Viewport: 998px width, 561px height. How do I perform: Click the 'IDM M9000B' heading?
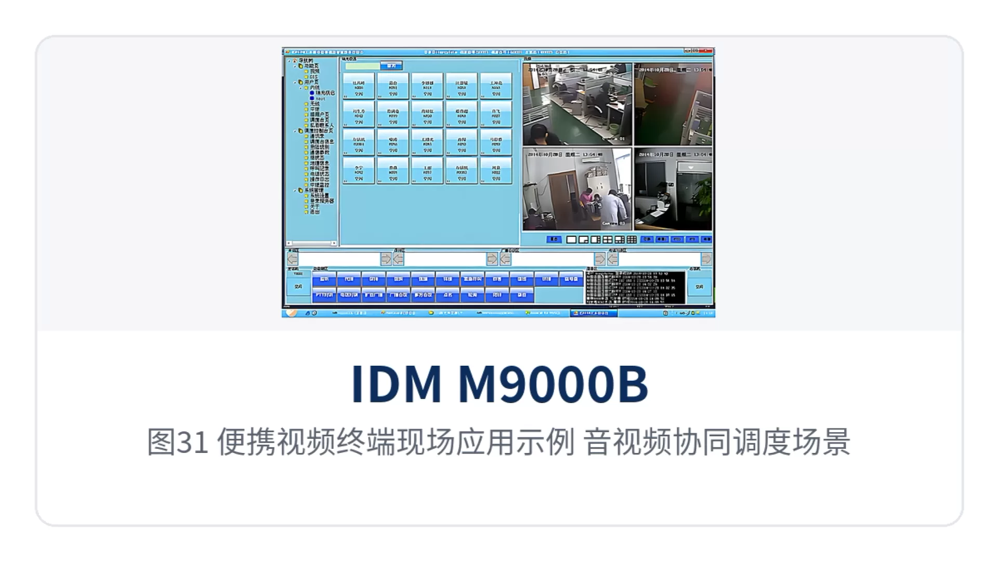pos(500,383)
